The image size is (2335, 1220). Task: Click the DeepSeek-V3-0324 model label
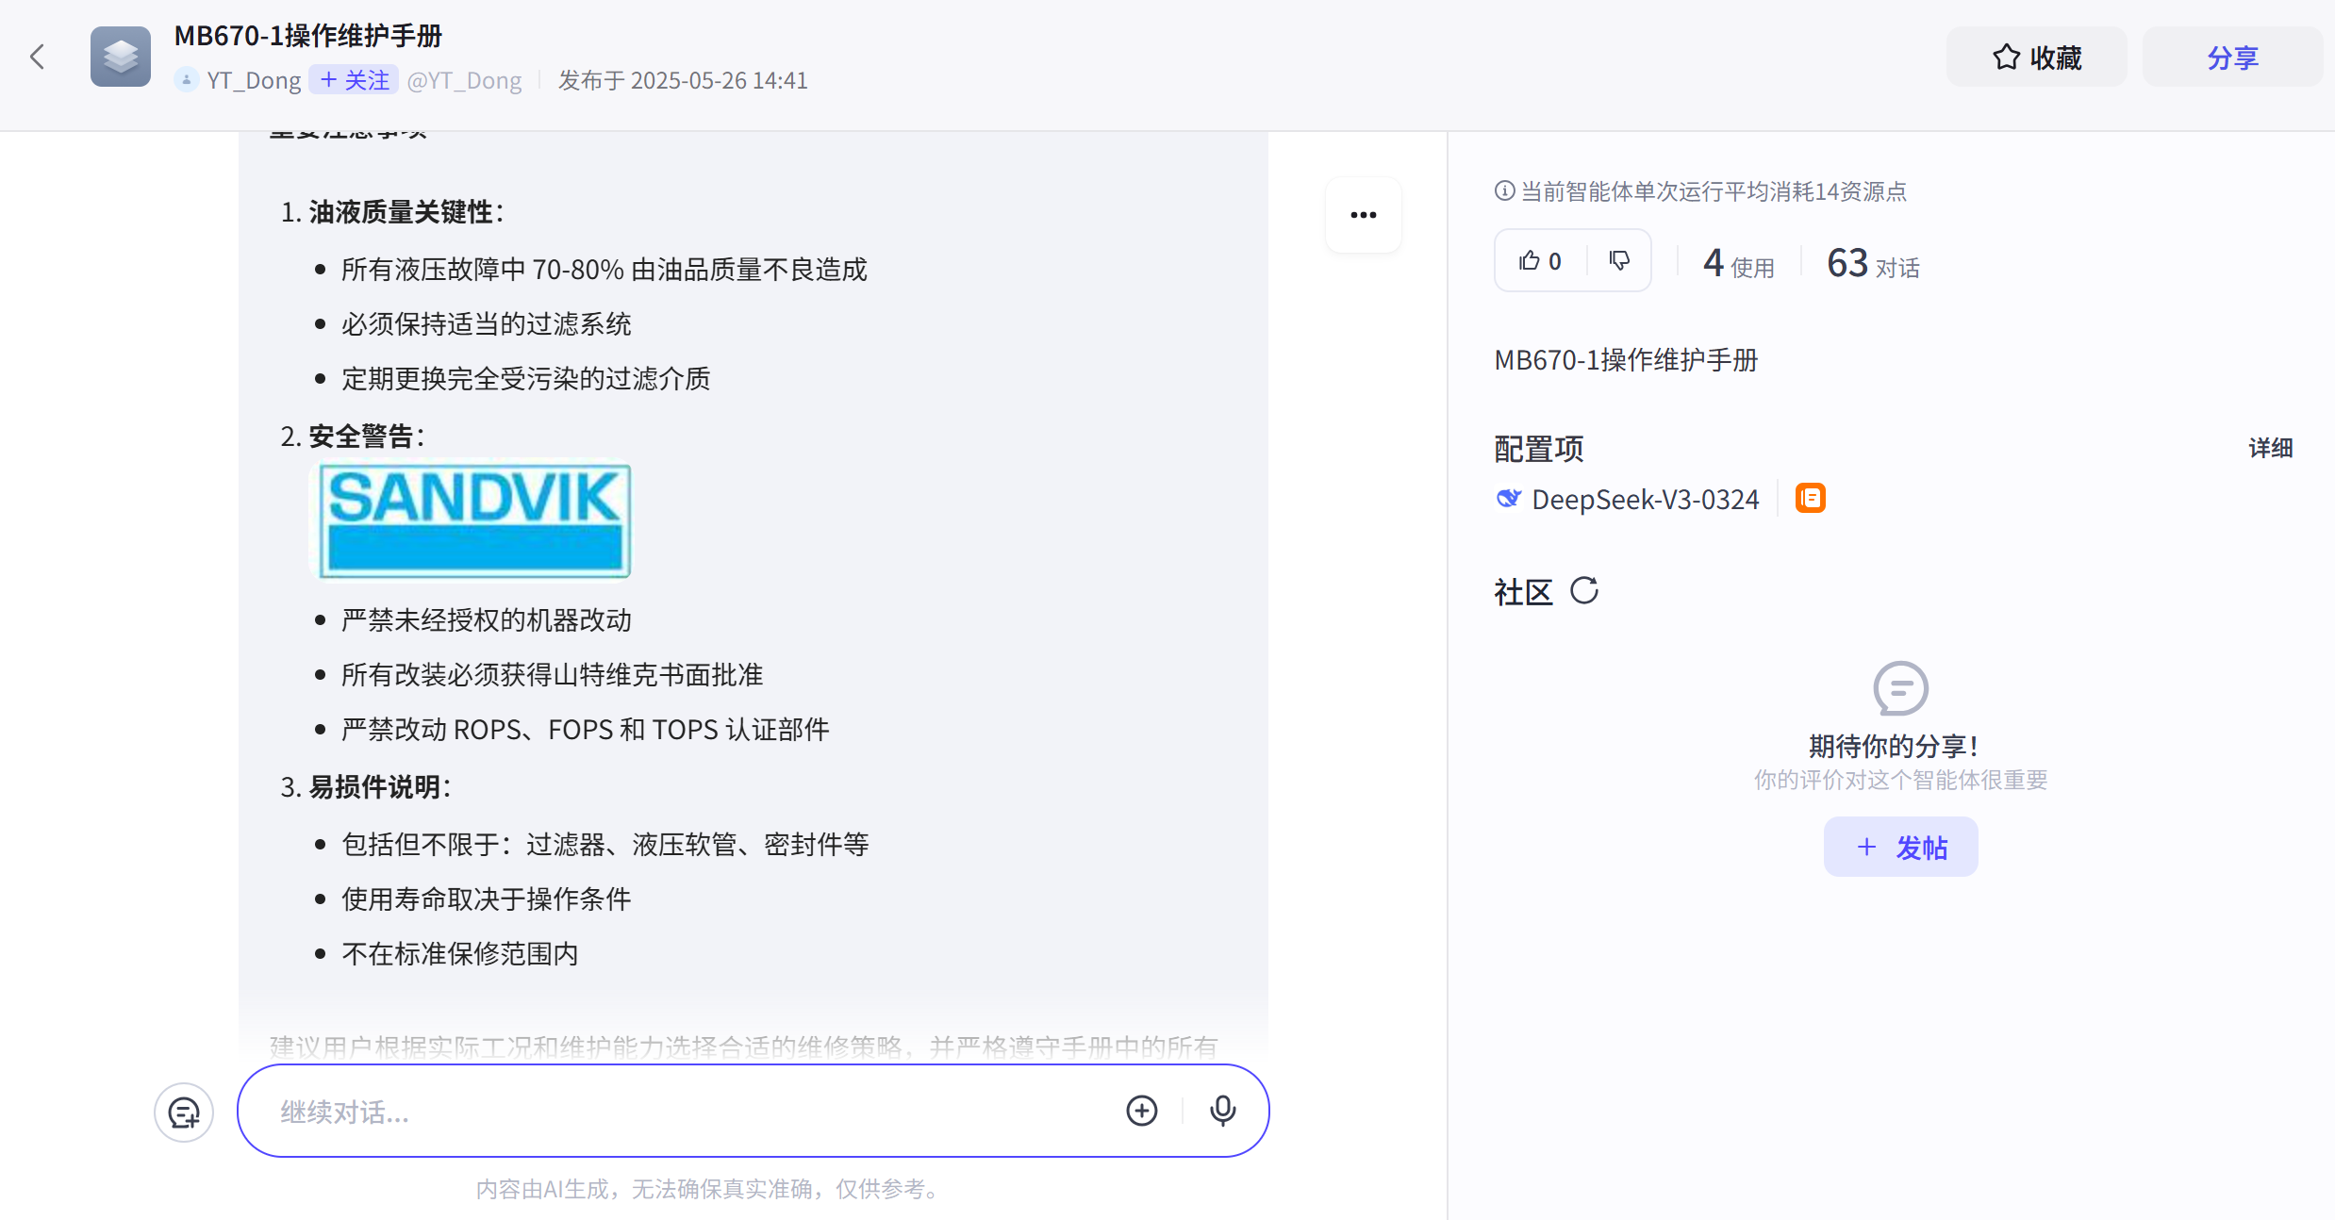click(1645, 499)
